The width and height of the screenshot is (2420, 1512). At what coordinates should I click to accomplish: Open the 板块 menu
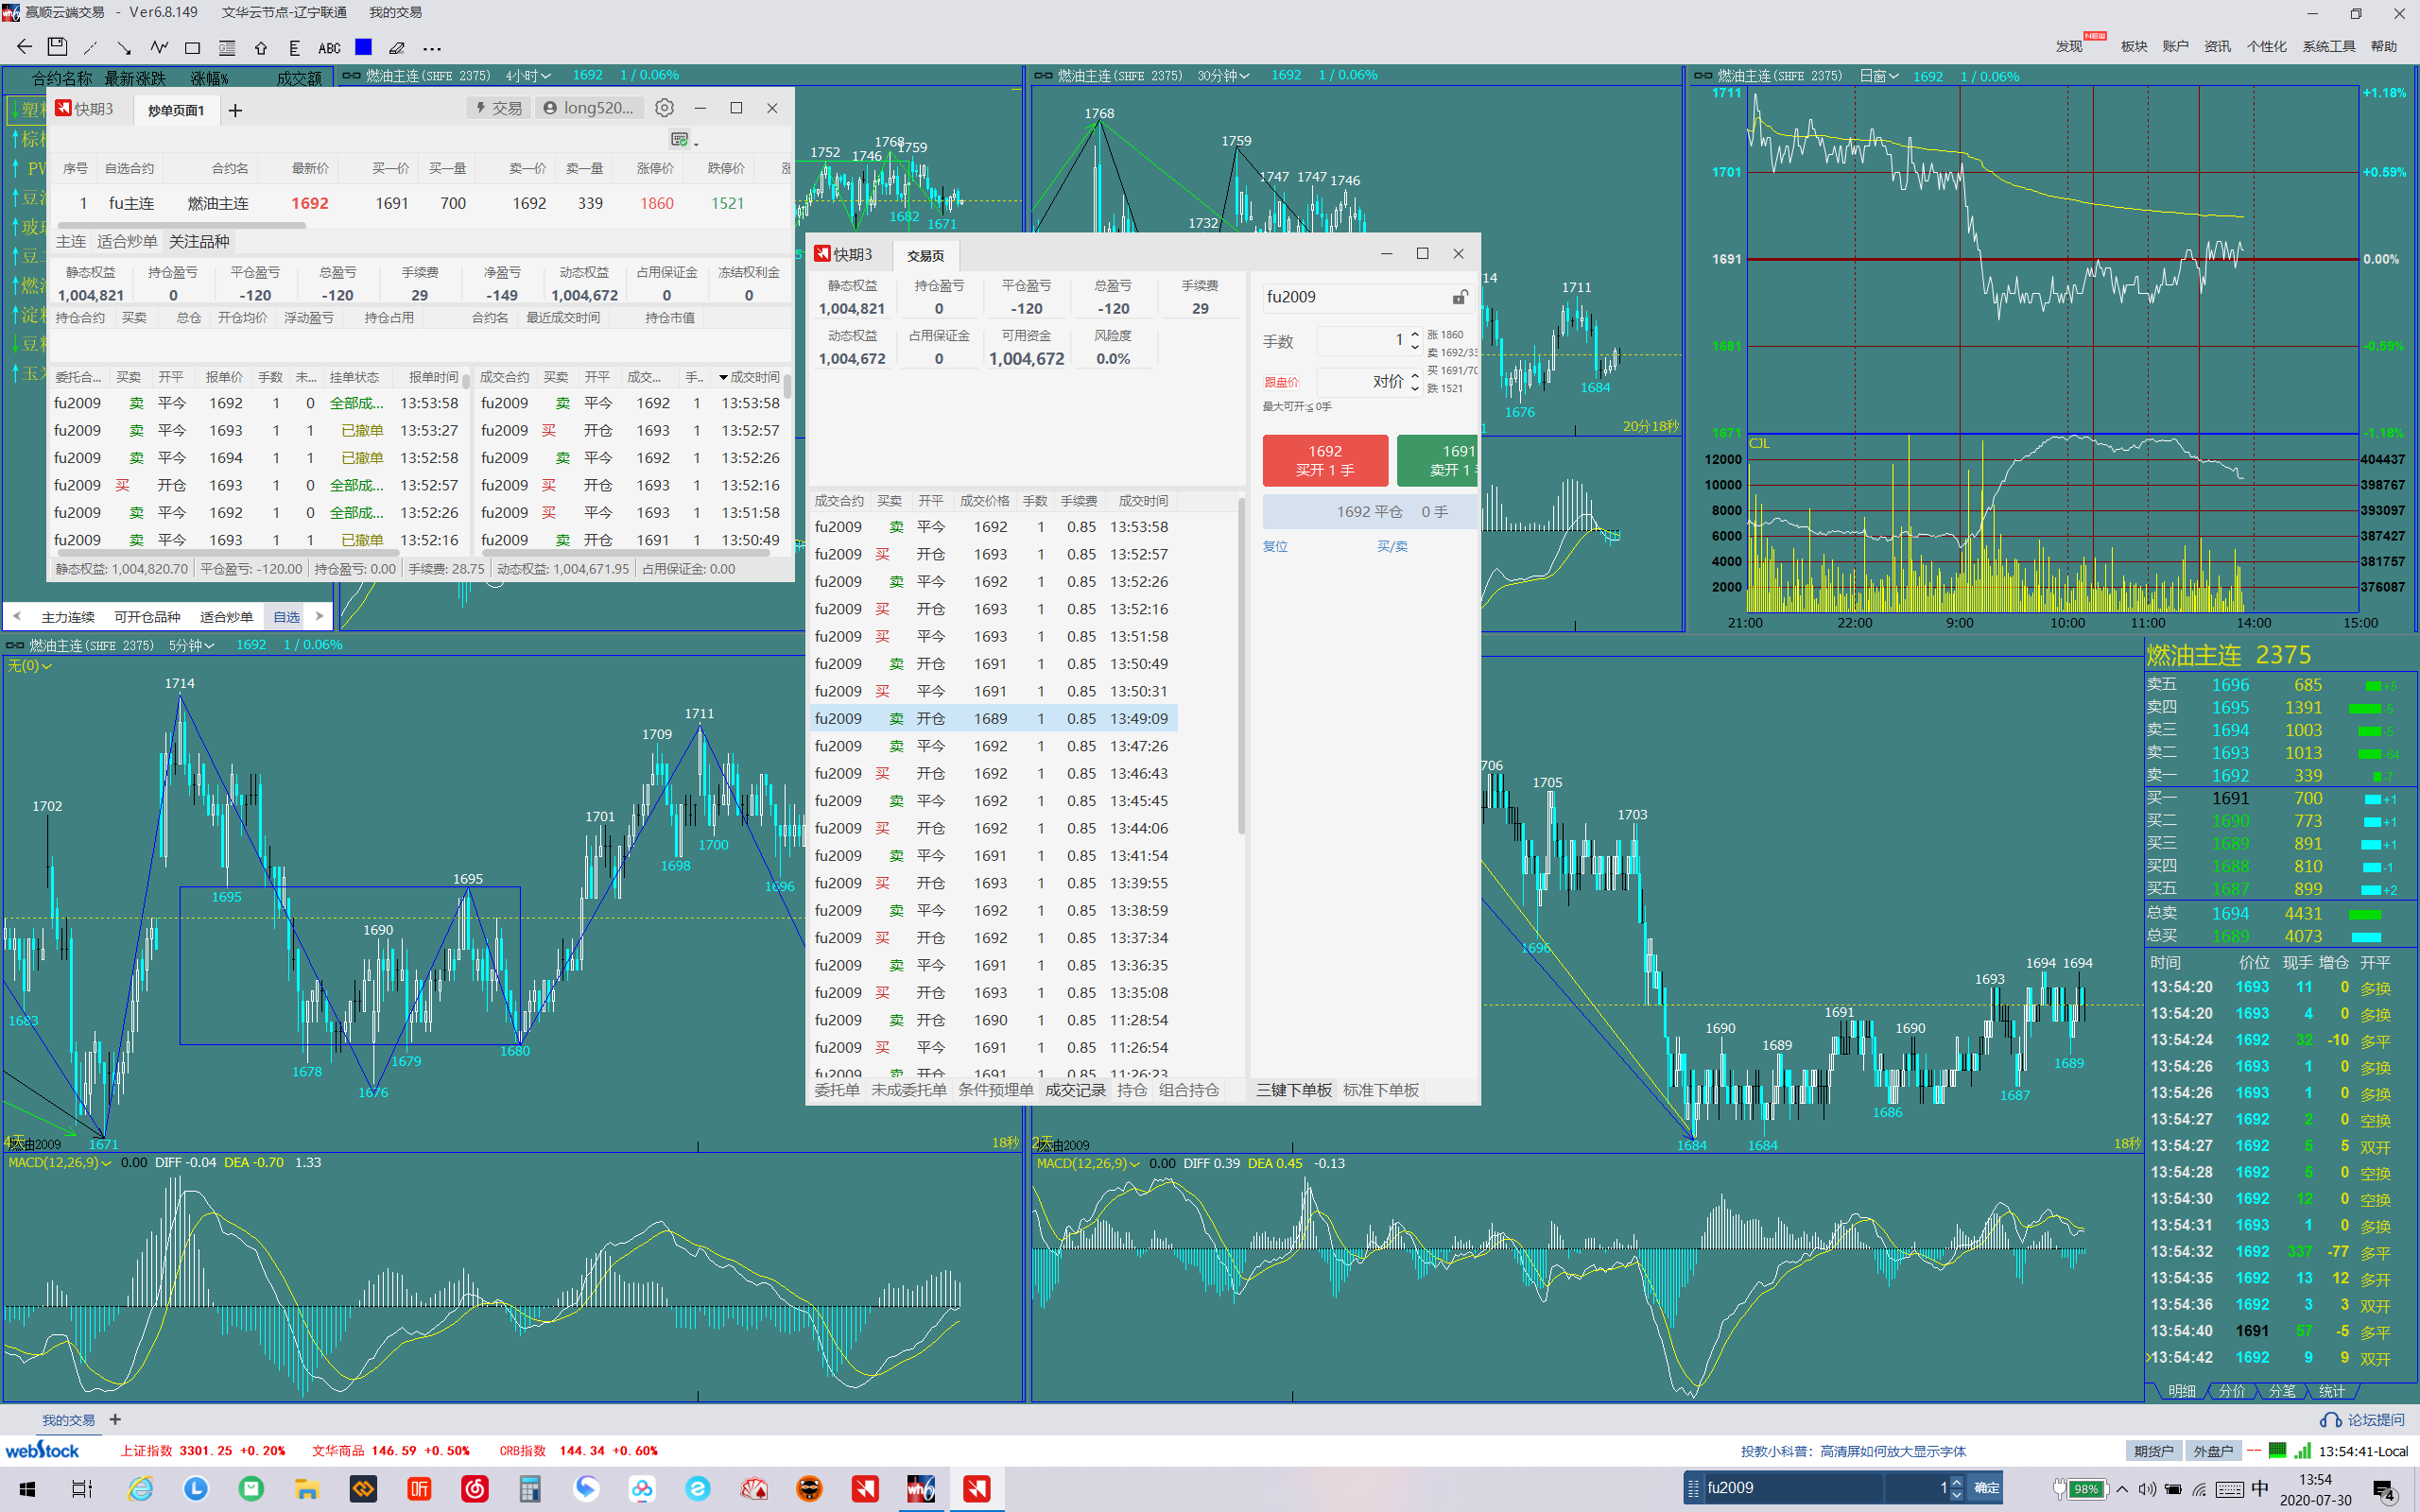pyautogui.click(x=2134, y=46)
